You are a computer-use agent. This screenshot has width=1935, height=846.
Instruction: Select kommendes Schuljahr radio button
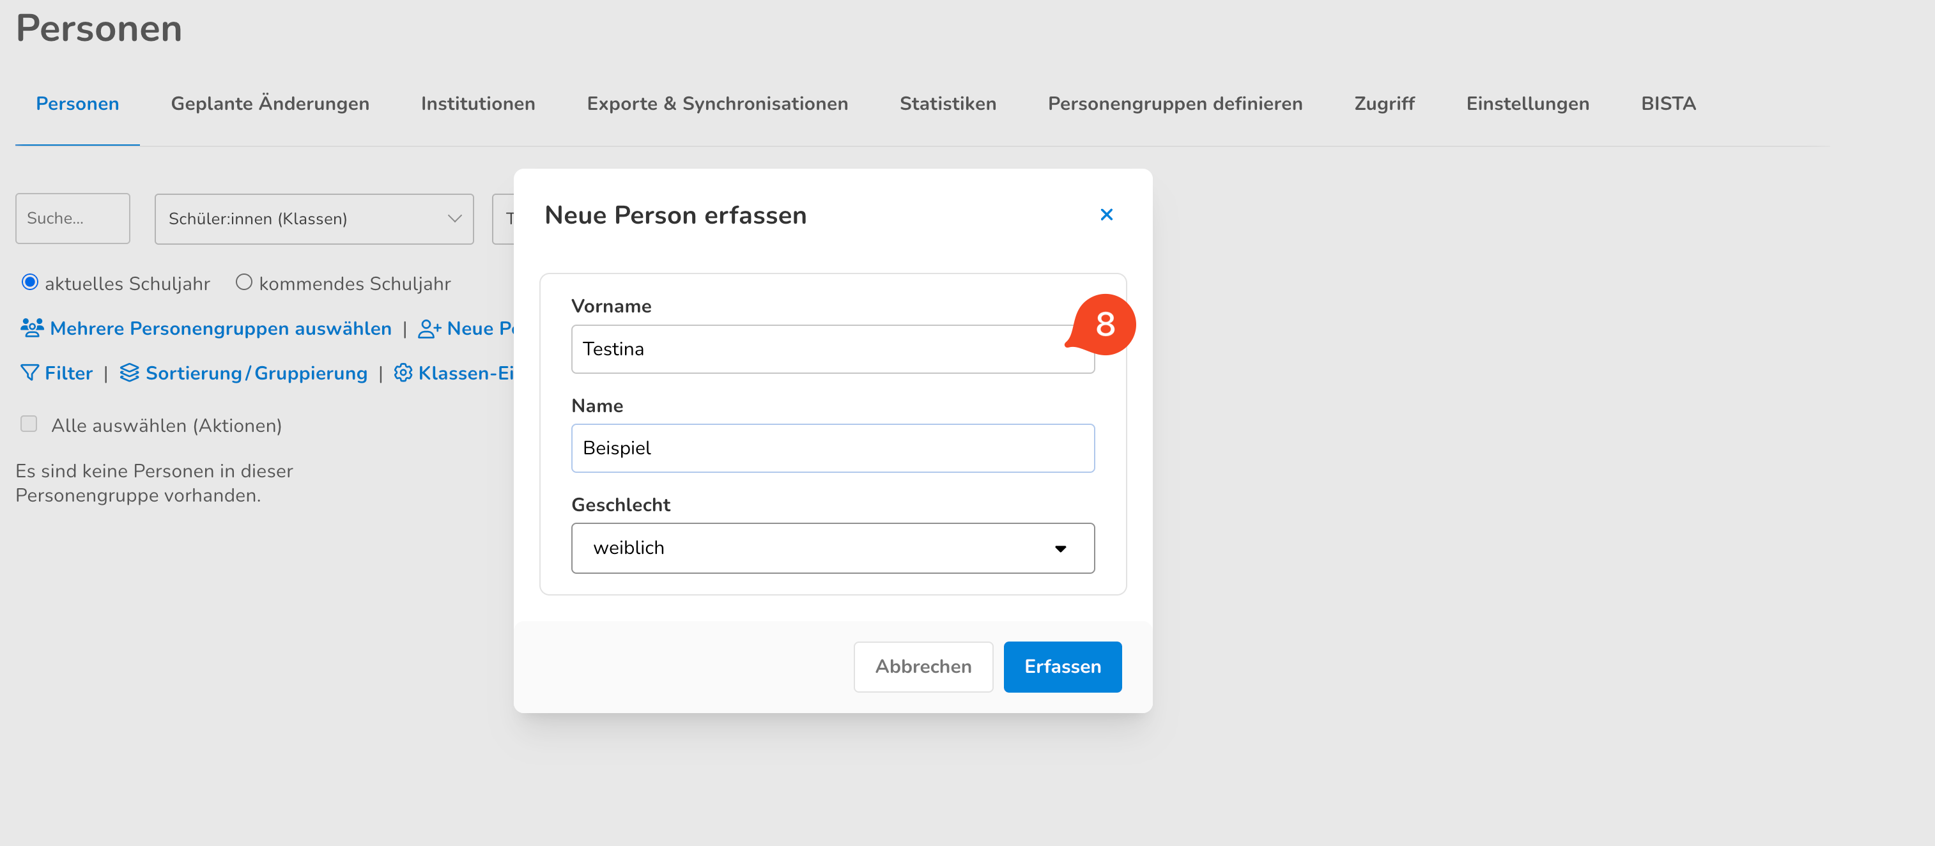point(243,282)
